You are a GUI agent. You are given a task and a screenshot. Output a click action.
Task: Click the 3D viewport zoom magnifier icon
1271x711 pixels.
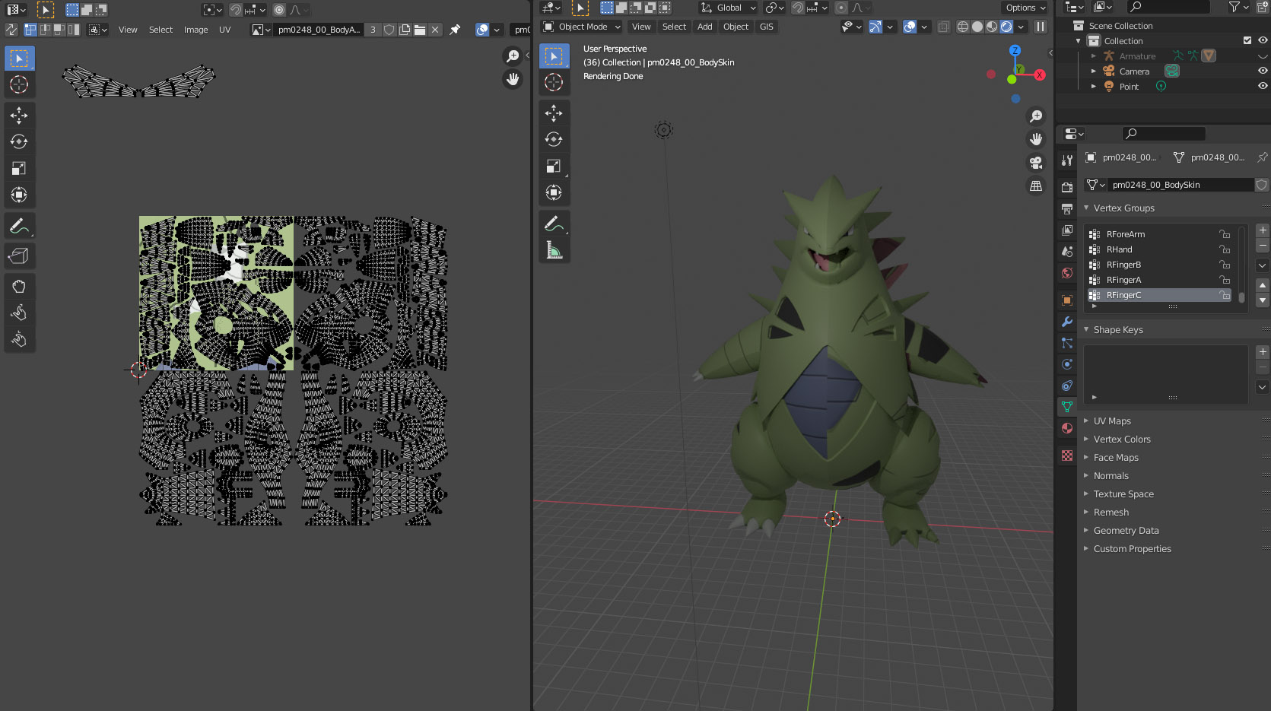click(x=1036, y=116)
